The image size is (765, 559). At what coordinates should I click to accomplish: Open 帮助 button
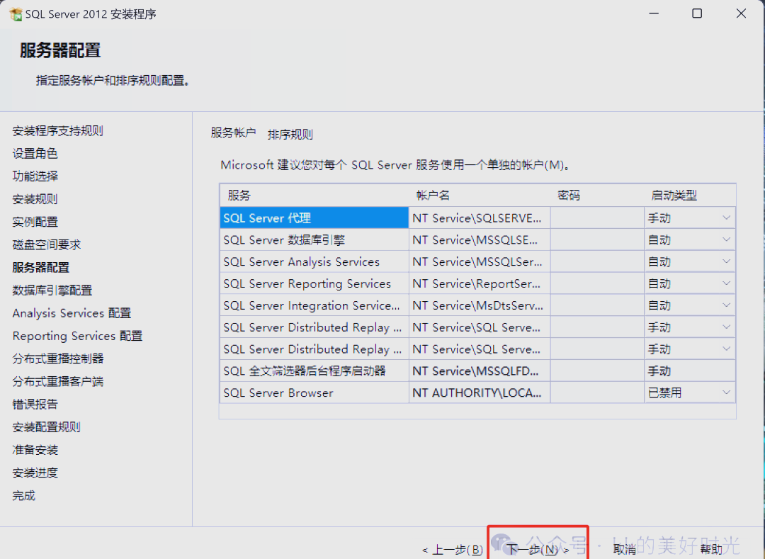point(711,550)
